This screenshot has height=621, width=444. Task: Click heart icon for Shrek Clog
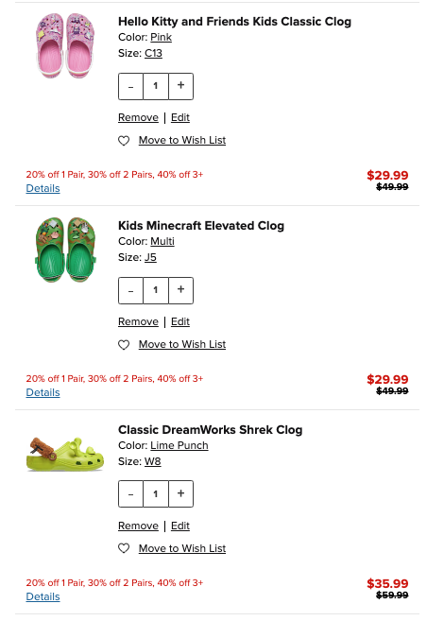[124, 548]
